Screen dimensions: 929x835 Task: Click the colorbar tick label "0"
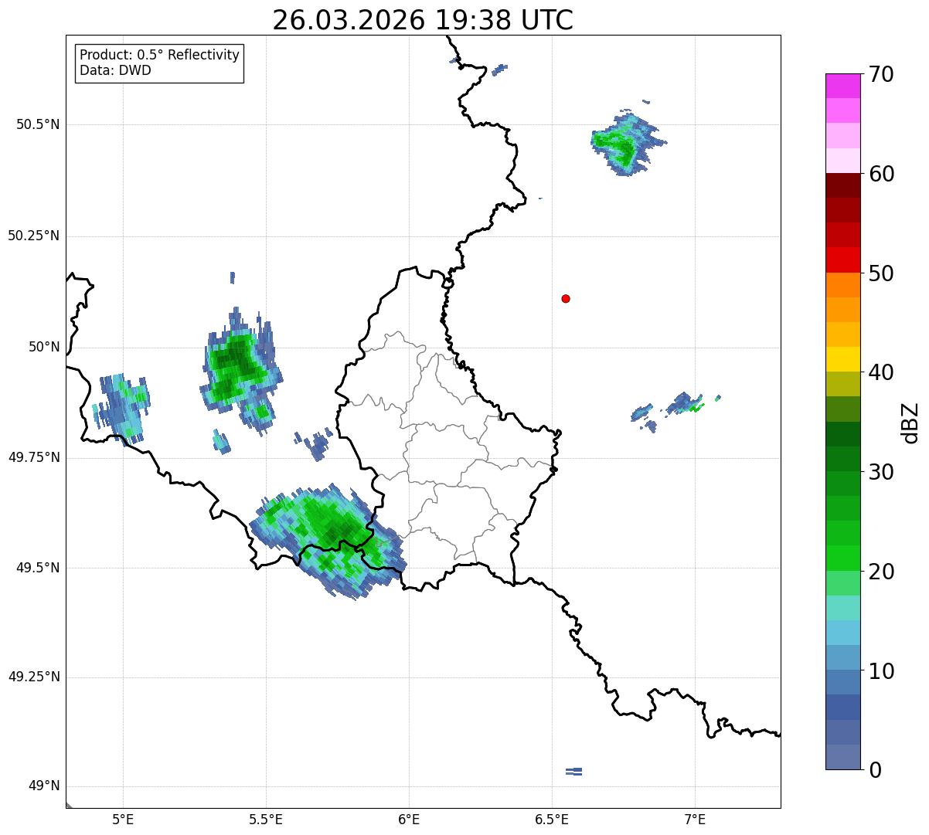(874, 770)
